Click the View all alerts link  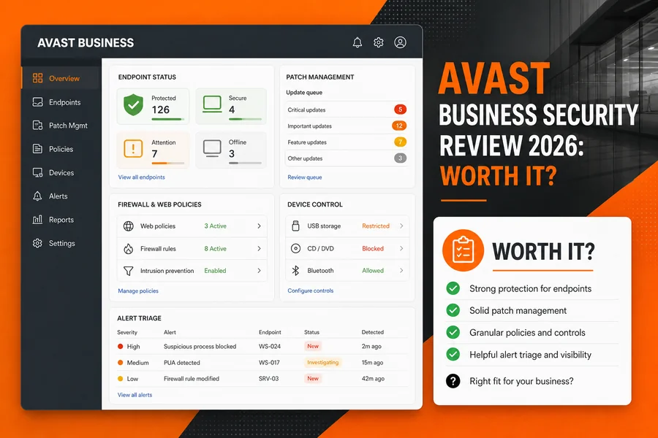pyautogui.click(x=135, y=395)
